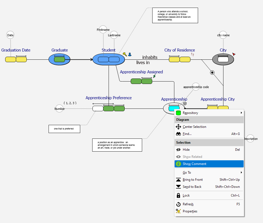The width and height of the screenshot is (263, 223).
Task: Choose Lock to toggle element locking
Action: (186, 195)
